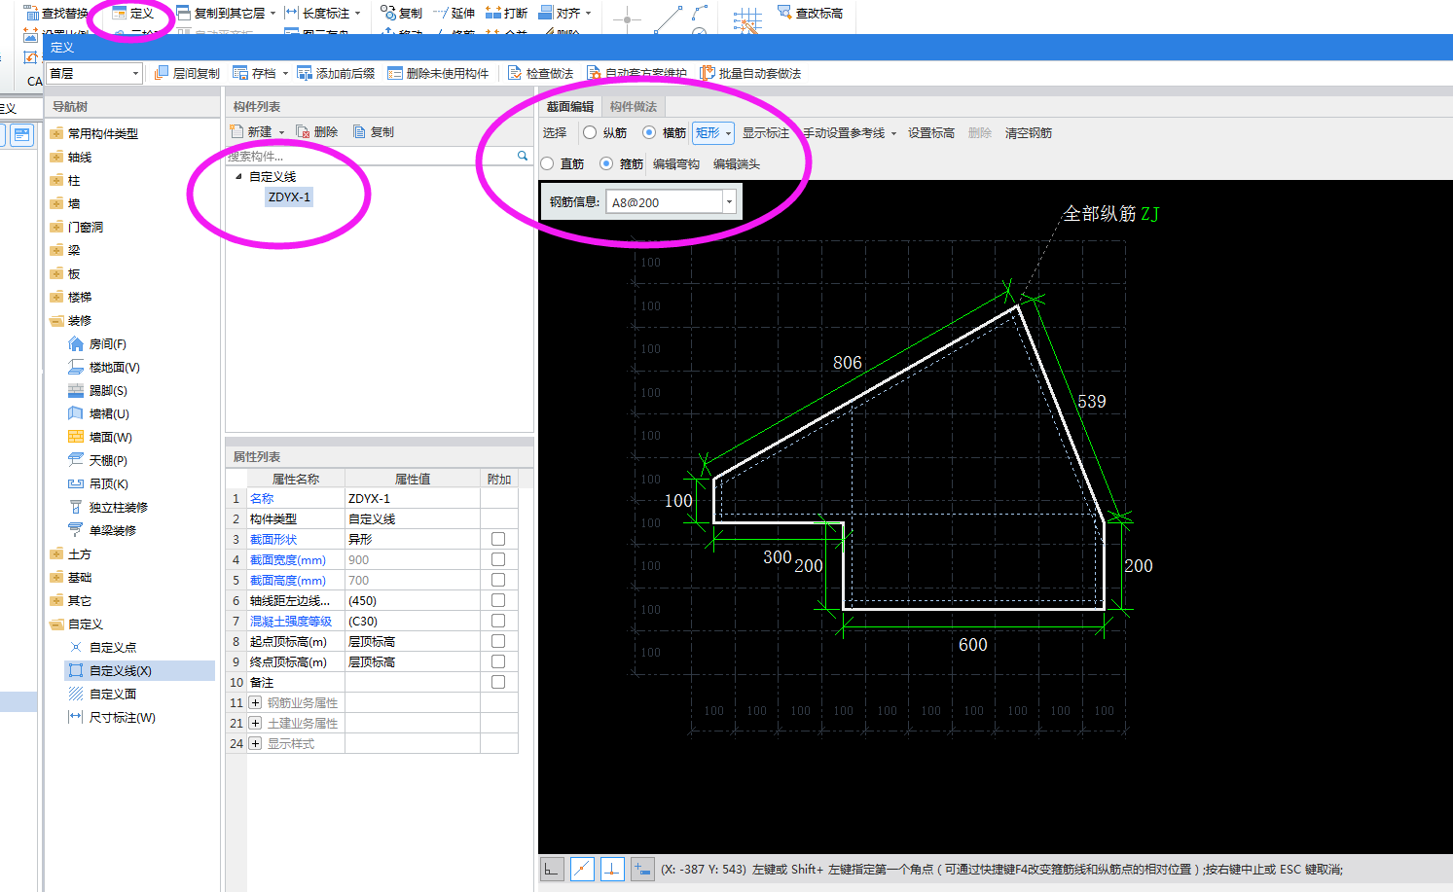Click 检查做法 check method
This screenshot has height=892, width=1453.
540,73
